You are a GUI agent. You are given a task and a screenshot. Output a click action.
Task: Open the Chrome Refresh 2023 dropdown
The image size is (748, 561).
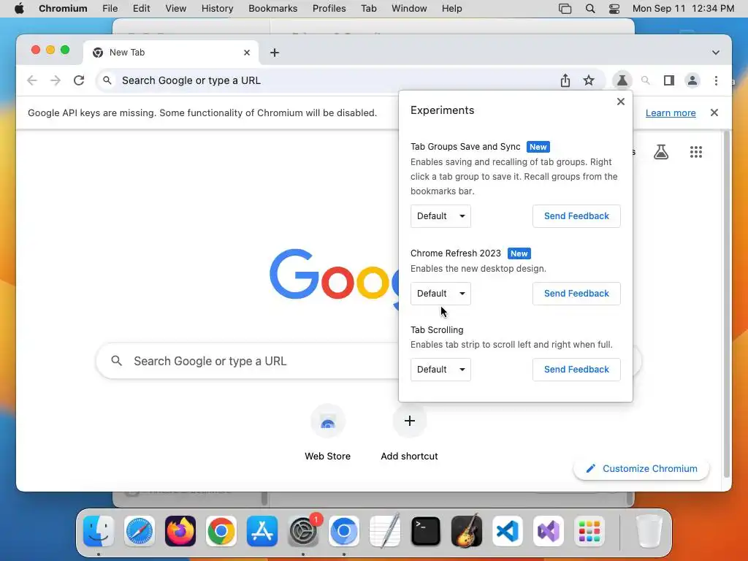coord(440,294)
